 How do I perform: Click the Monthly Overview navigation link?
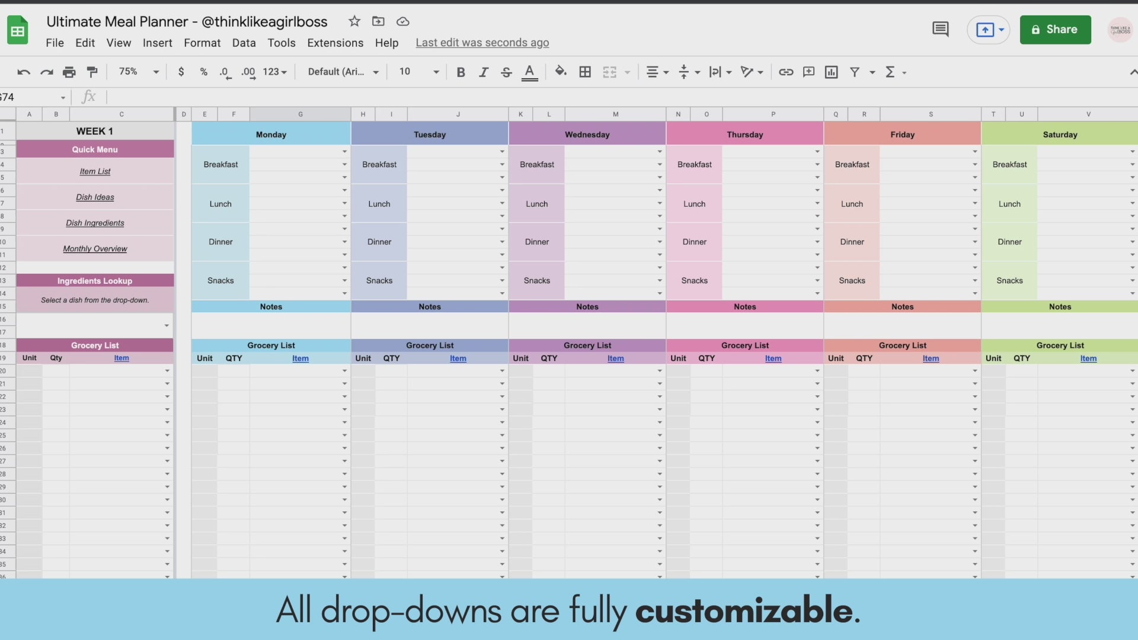click(x=95, y=248)
